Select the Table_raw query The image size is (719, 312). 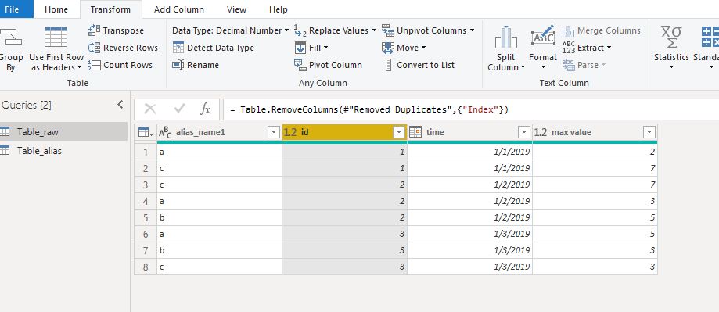[x=63, y=132]
